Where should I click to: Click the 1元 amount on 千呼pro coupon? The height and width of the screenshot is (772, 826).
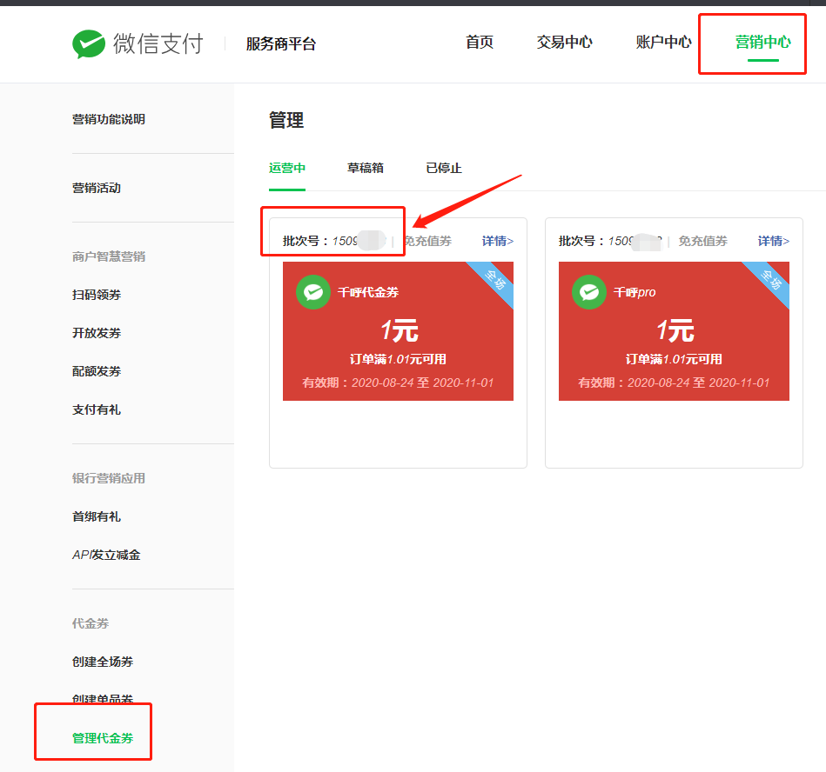click(675, 330)
